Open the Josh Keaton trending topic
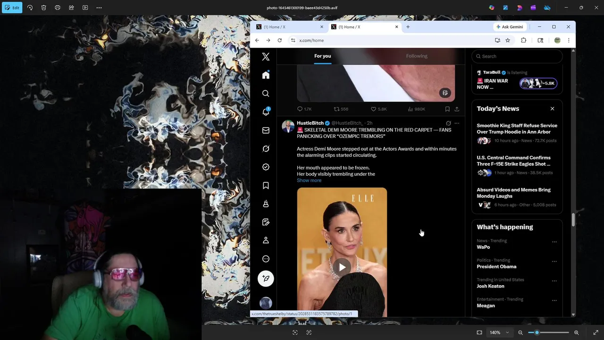Image resolution: width=604 pixels, height=340 pixels. (x=490, y=286)
